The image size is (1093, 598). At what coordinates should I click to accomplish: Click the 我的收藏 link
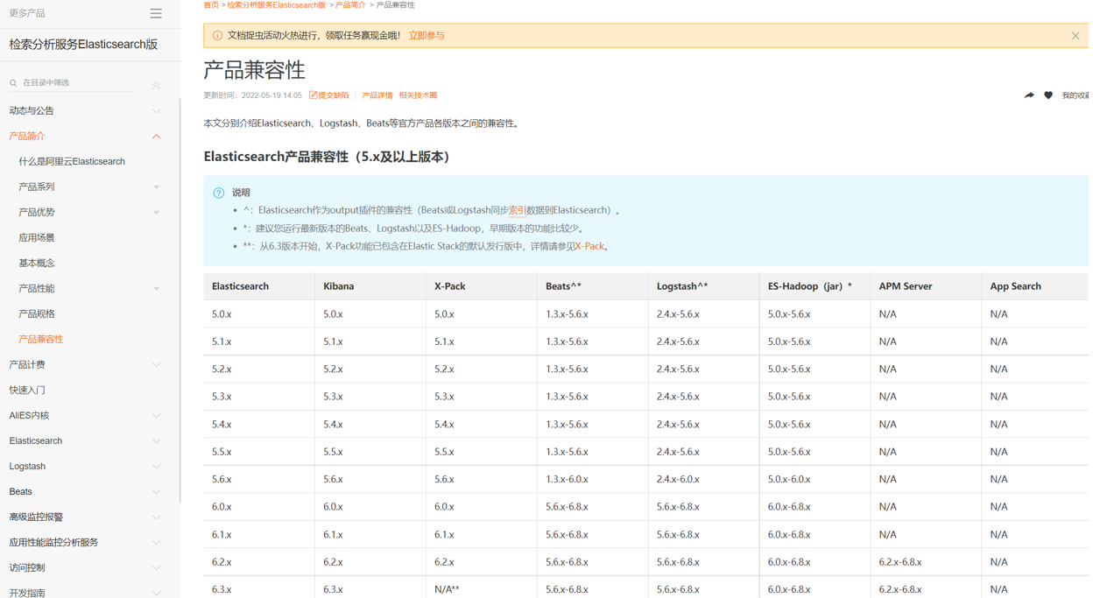[x=1075, y=95]
